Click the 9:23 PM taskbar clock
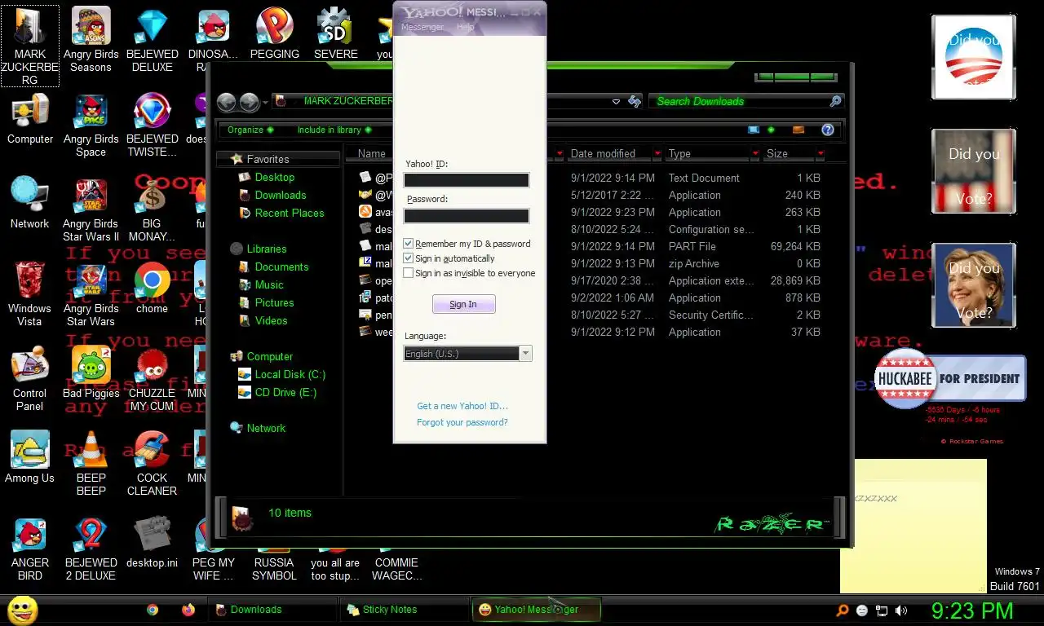 972,610
